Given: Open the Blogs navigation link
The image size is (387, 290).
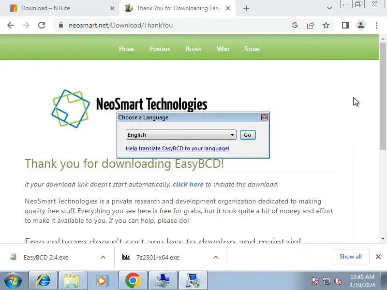Looking at the screenshot, I should tap(194, 49).
